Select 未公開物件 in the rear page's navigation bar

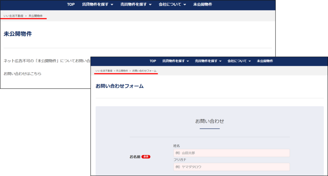(202, 4)
